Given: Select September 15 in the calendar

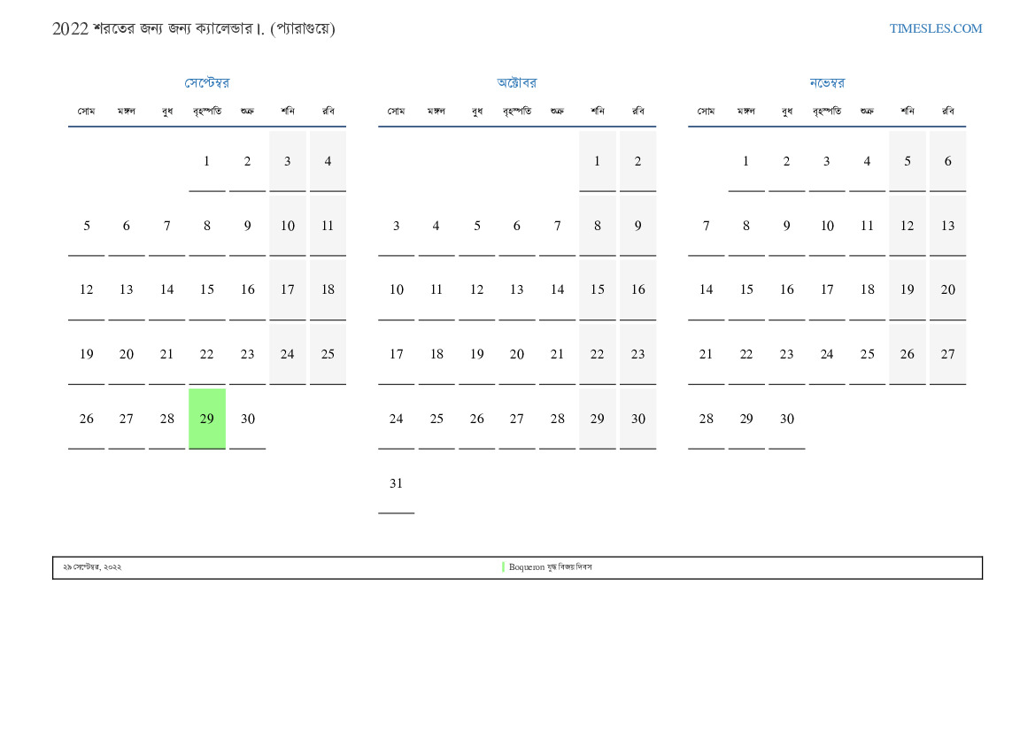Looking at the screenshot, I should (207, 289).
